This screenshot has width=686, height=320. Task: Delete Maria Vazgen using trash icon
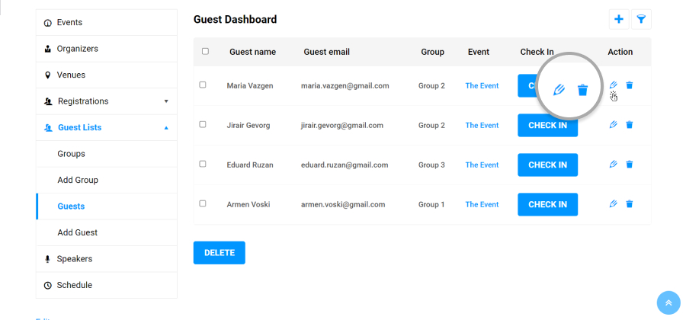(x=629, y=85)
